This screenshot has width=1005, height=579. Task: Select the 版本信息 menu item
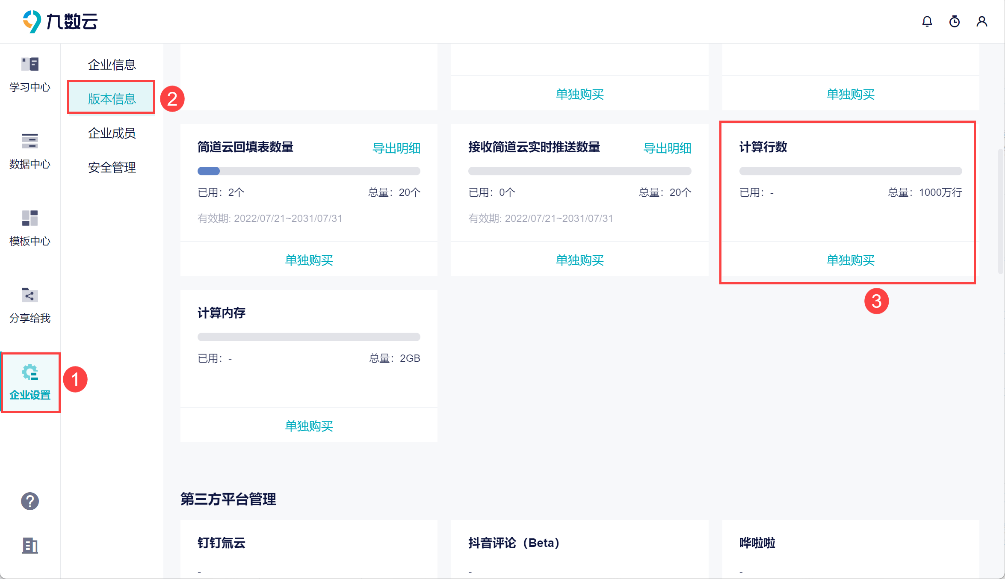[x=112, y=99]
